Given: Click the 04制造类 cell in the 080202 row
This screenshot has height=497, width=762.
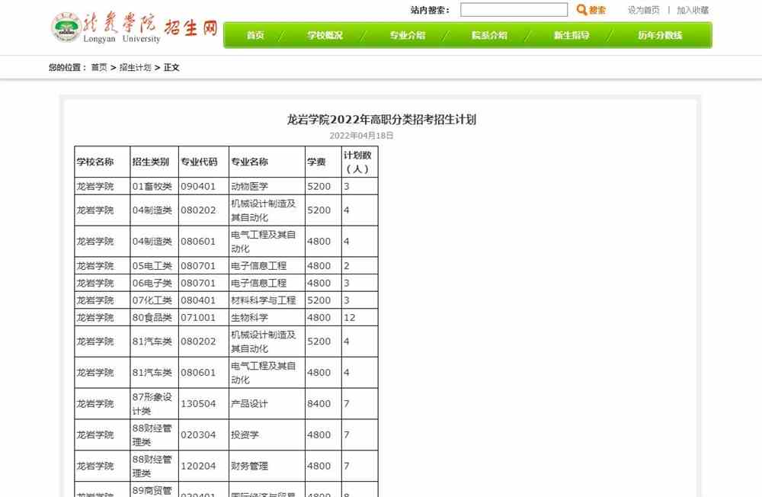Looking at the screenshot, I should (x=152, y=210).
